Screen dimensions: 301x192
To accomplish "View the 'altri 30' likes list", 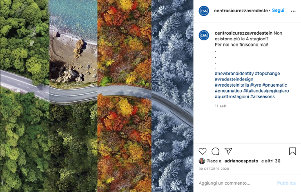I will 273,161.
